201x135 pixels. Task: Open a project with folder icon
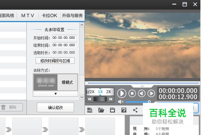click(101, 110)
